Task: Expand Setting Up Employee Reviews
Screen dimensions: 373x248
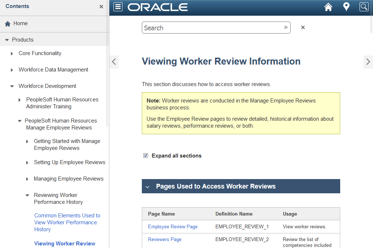Action: (27, 162)
